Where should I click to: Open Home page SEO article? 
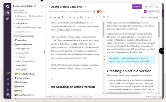coord(21,65)
